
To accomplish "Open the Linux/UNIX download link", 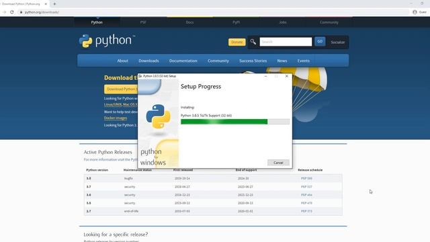I will tap(113, 105).
